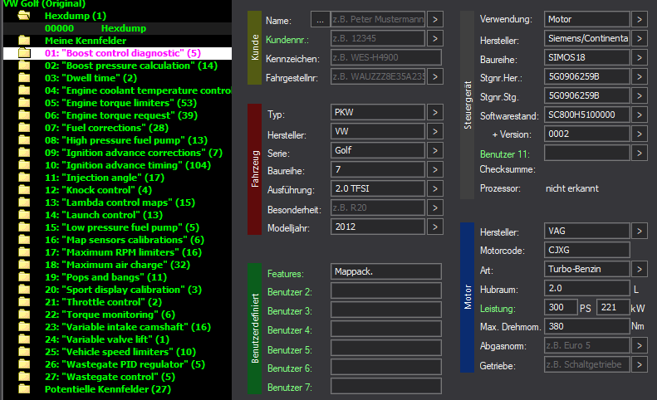
Task: Click the Stgnr.Her. field 5G0906259B
Action: point(587,76)
